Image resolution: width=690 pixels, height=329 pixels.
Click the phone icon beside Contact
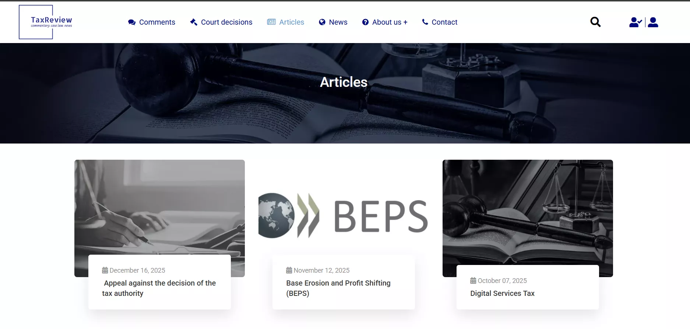click(x=425, y=22)
